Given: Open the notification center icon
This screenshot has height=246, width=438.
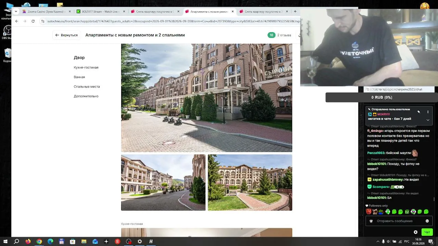Looking at the screenshot, I should (431, 242).
